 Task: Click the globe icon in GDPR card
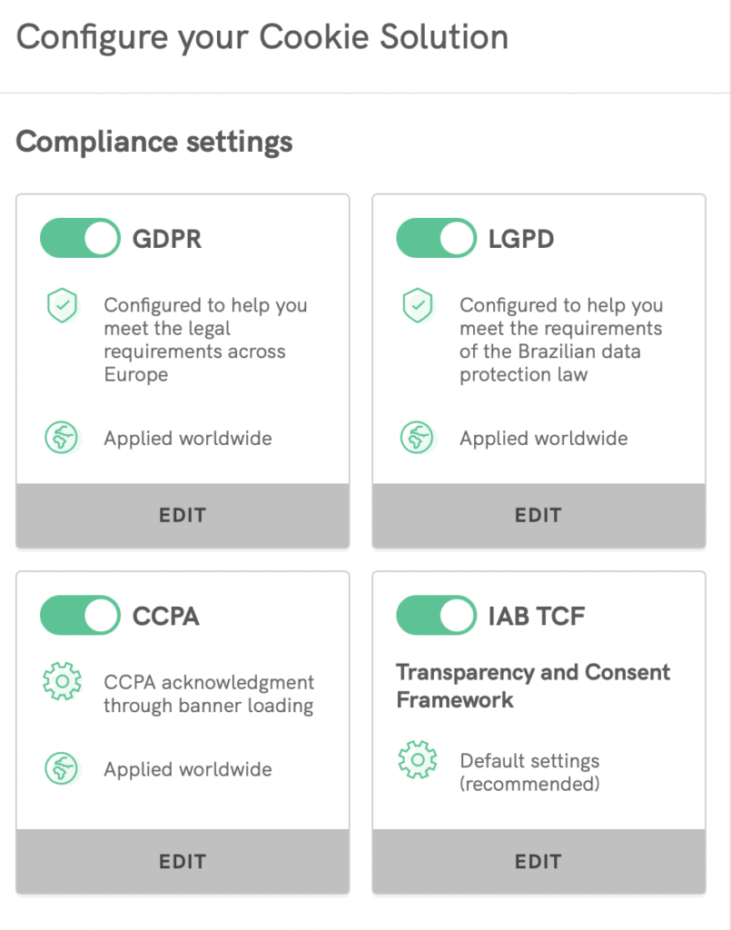pos(63,438)
